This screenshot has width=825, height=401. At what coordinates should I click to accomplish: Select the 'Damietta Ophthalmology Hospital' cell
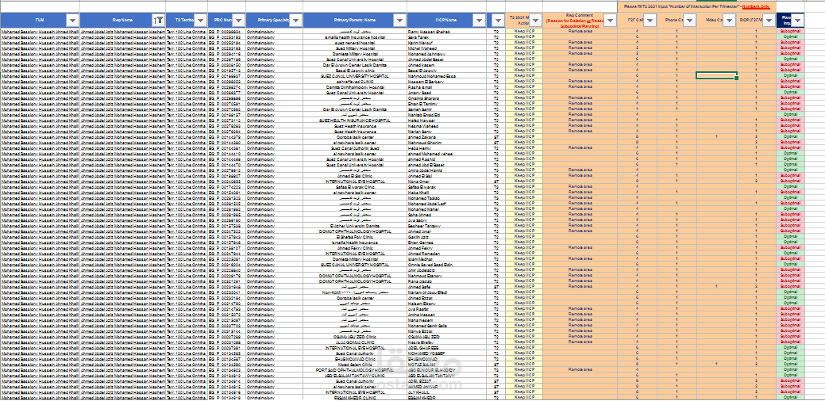click(355, 86)
